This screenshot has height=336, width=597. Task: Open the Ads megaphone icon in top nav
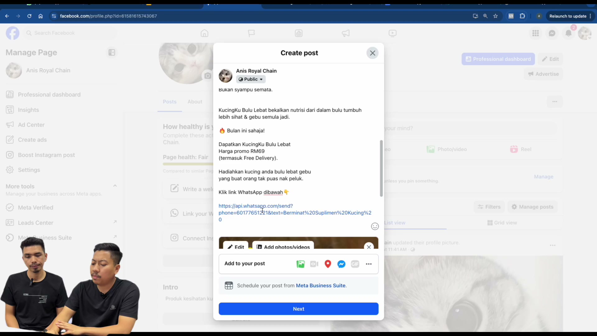[x=346, y=33]
